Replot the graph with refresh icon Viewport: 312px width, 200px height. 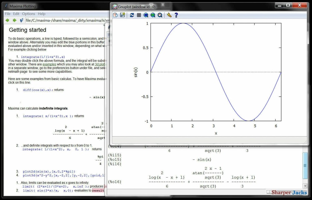(132, 15)
